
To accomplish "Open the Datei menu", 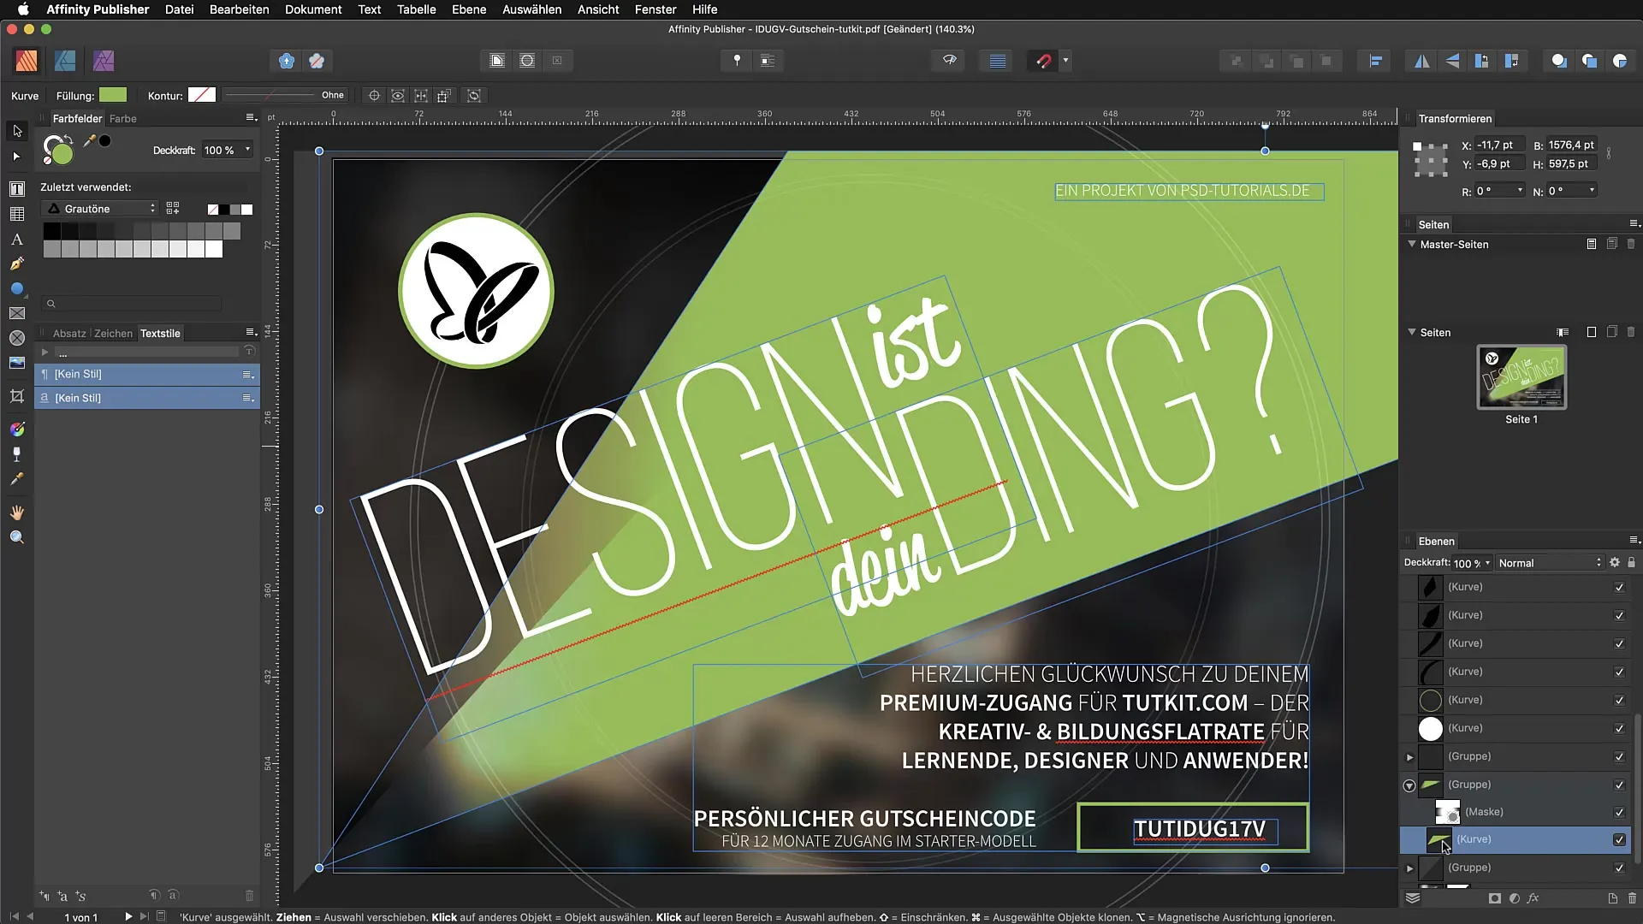I will point(179,9).
